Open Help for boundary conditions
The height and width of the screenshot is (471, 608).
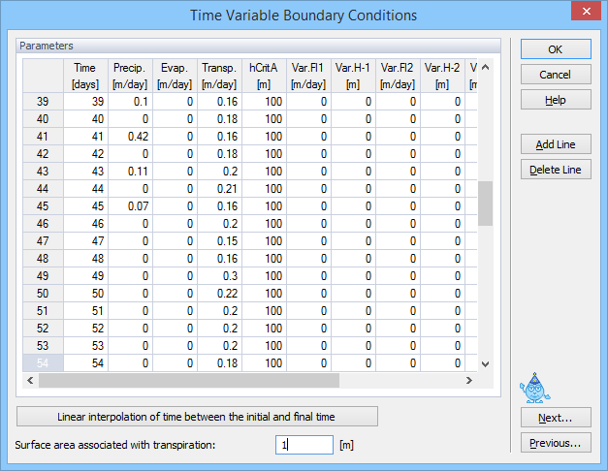click(556, 100)
